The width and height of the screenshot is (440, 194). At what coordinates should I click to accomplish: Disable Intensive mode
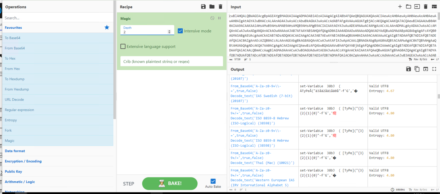point(180,31)
